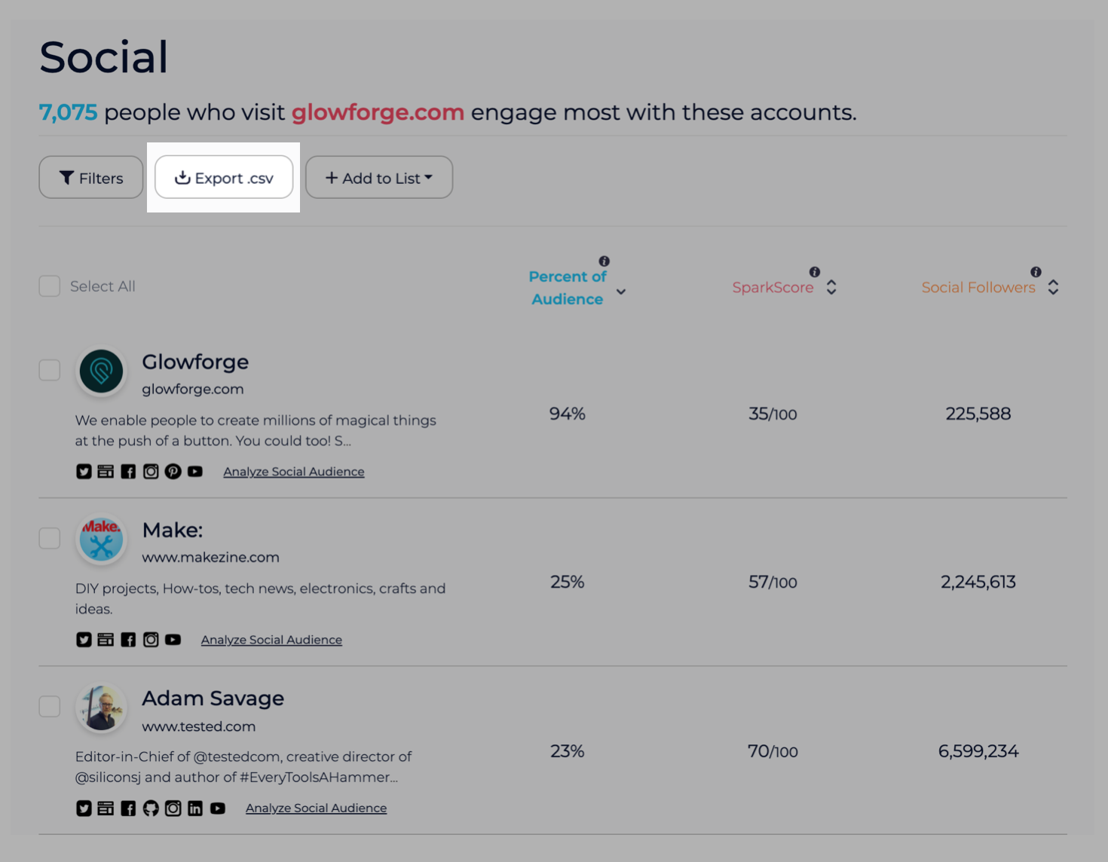Viewport: 1108px width, 862px height.
Task: Show info for Percent of Audience
Action: [604, 261]
